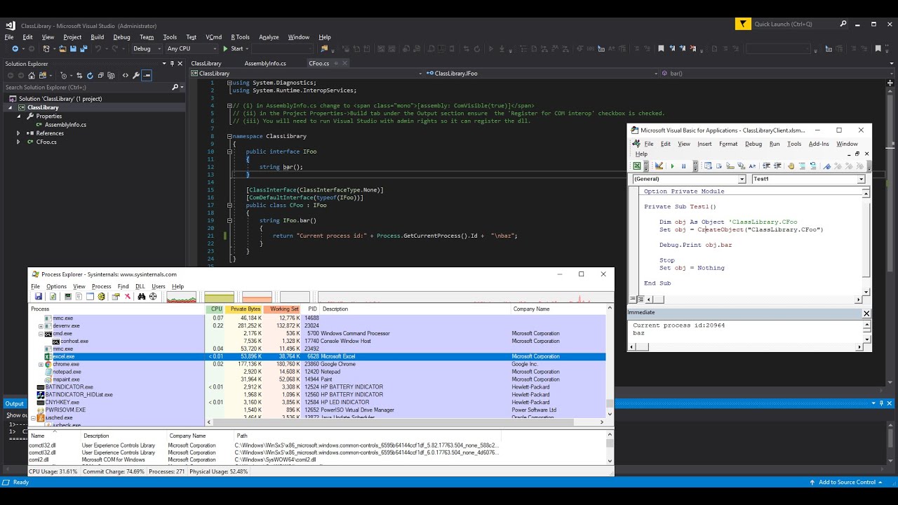
Task: Collapse the cmd.exe process tree node
Action: pyautogui.click(x=41, y=334)
